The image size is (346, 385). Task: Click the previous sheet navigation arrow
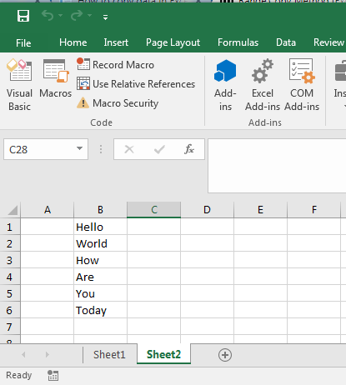[23, 354]
